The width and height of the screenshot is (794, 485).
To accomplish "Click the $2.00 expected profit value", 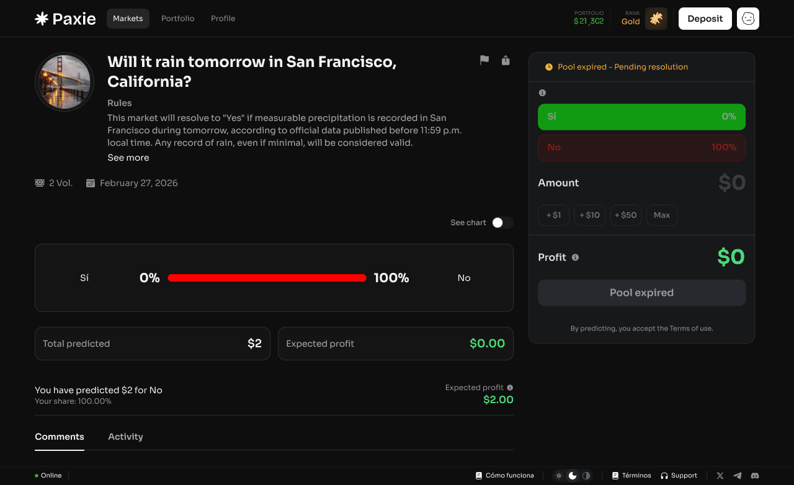I will click(499, 400).
